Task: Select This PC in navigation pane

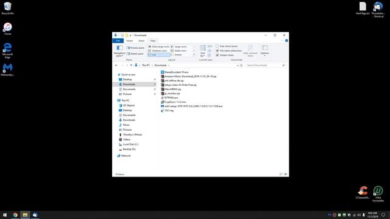Action: [x=125, y=100]
